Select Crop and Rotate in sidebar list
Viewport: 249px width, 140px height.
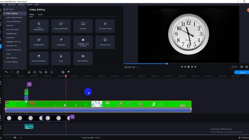tap(13, 21)
